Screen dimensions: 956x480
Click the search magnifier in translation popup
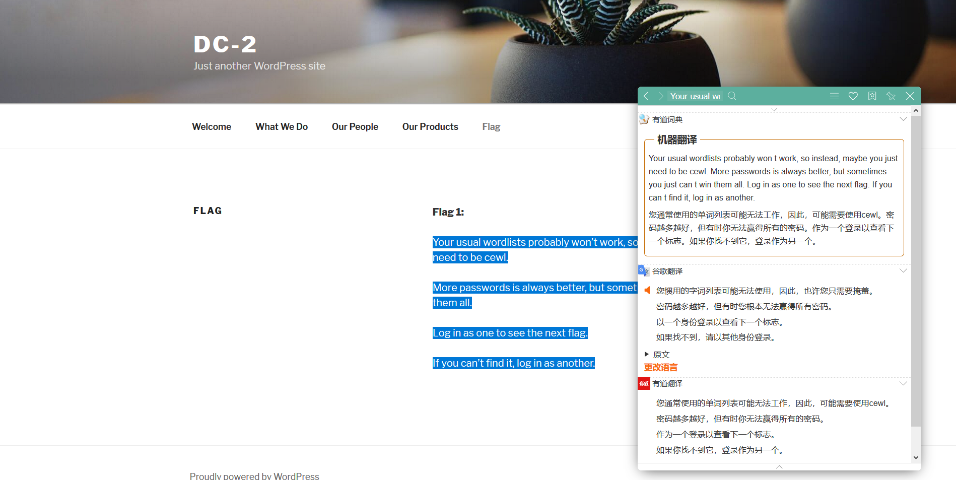point(732,96)
